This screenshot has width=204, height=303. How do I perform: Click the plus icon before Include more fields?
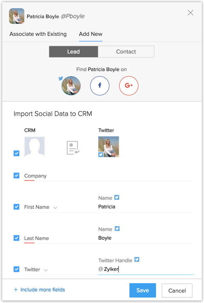pyautogui.click(x=16, y=290)
